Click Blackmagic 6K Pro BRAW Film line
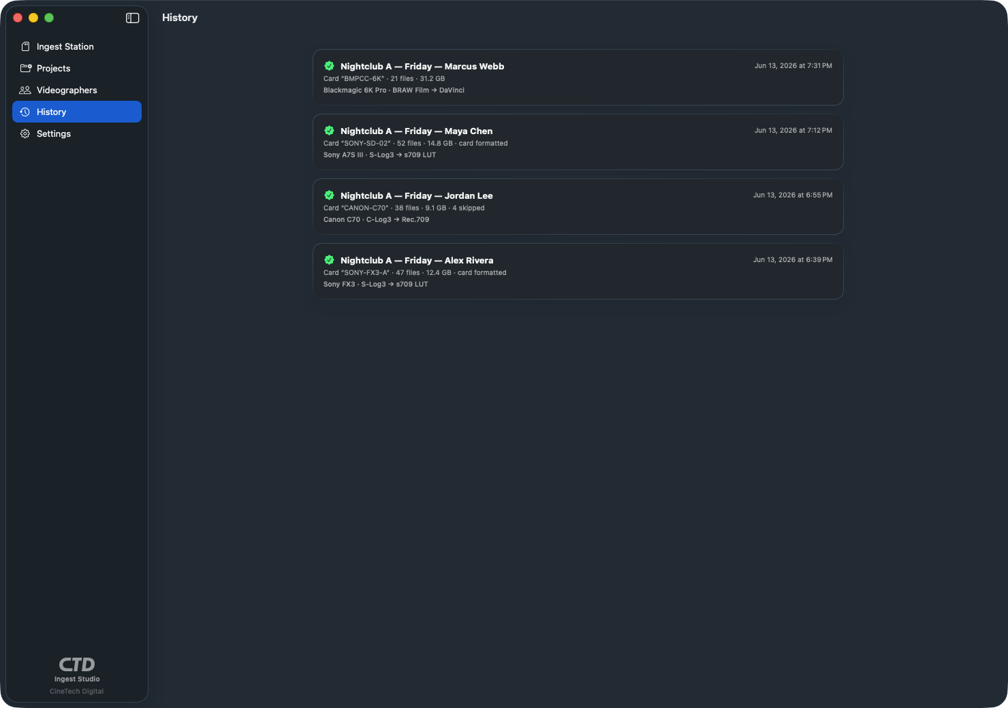1008x708 pixels. (394, 91)
